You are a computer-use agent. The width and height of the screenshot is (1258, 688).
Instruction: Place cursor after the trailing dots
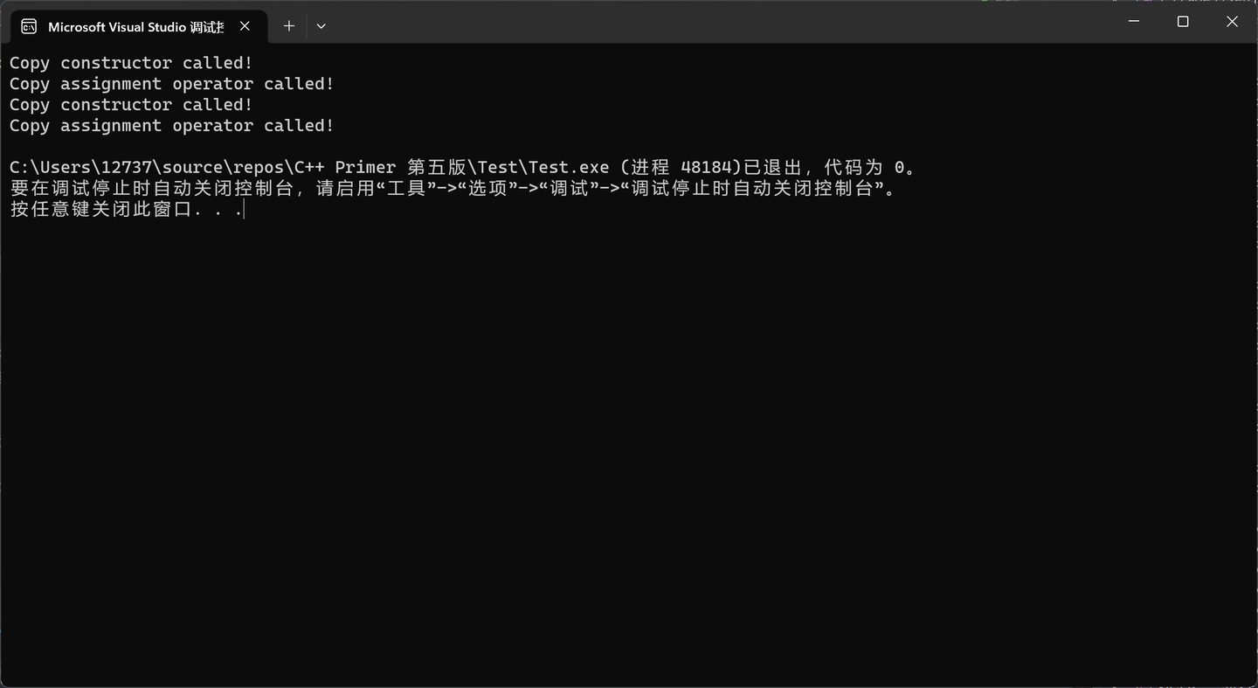click(245, 209)
